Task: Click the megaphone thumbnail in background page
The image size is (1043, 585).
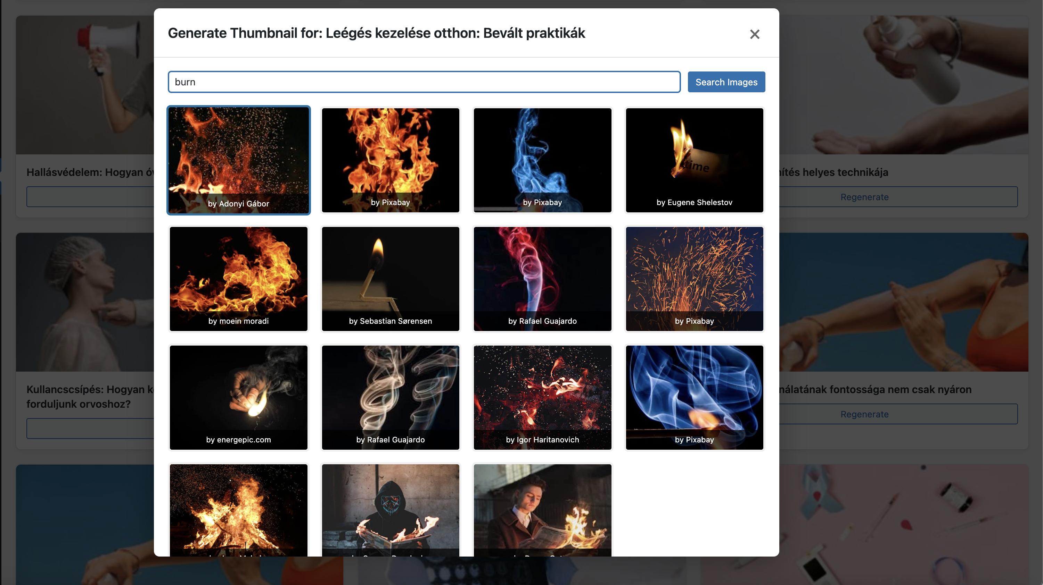Action: (85, 85)
